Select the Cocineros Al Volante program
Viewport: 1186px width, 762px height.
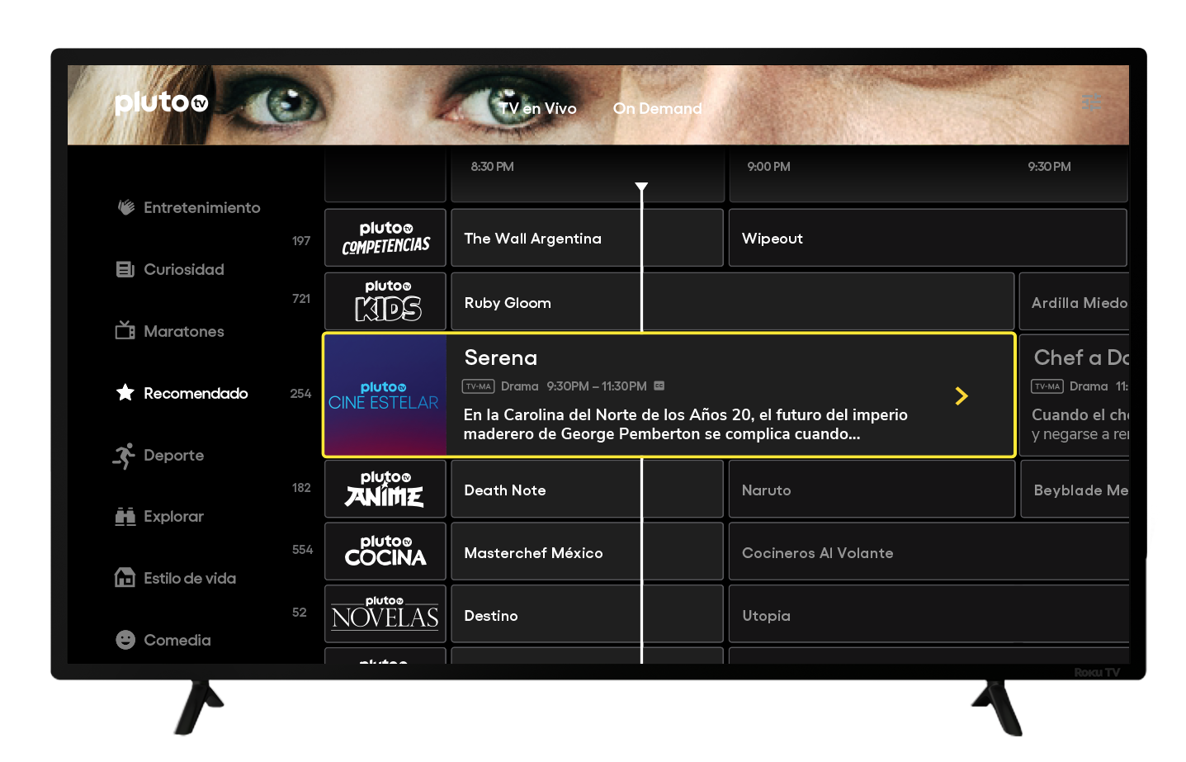click(x=927, y=553)
